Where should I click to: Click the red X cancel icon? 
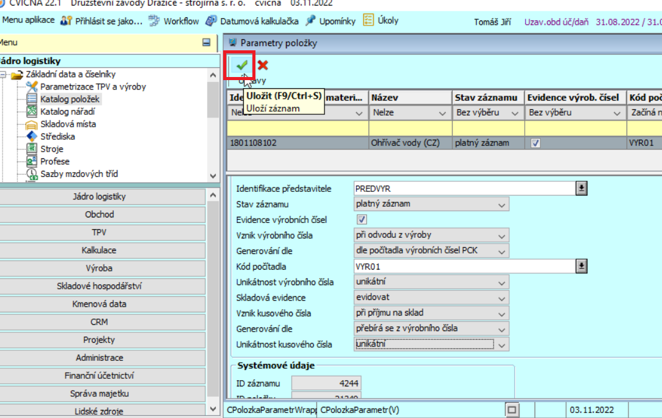pos(263,65)
